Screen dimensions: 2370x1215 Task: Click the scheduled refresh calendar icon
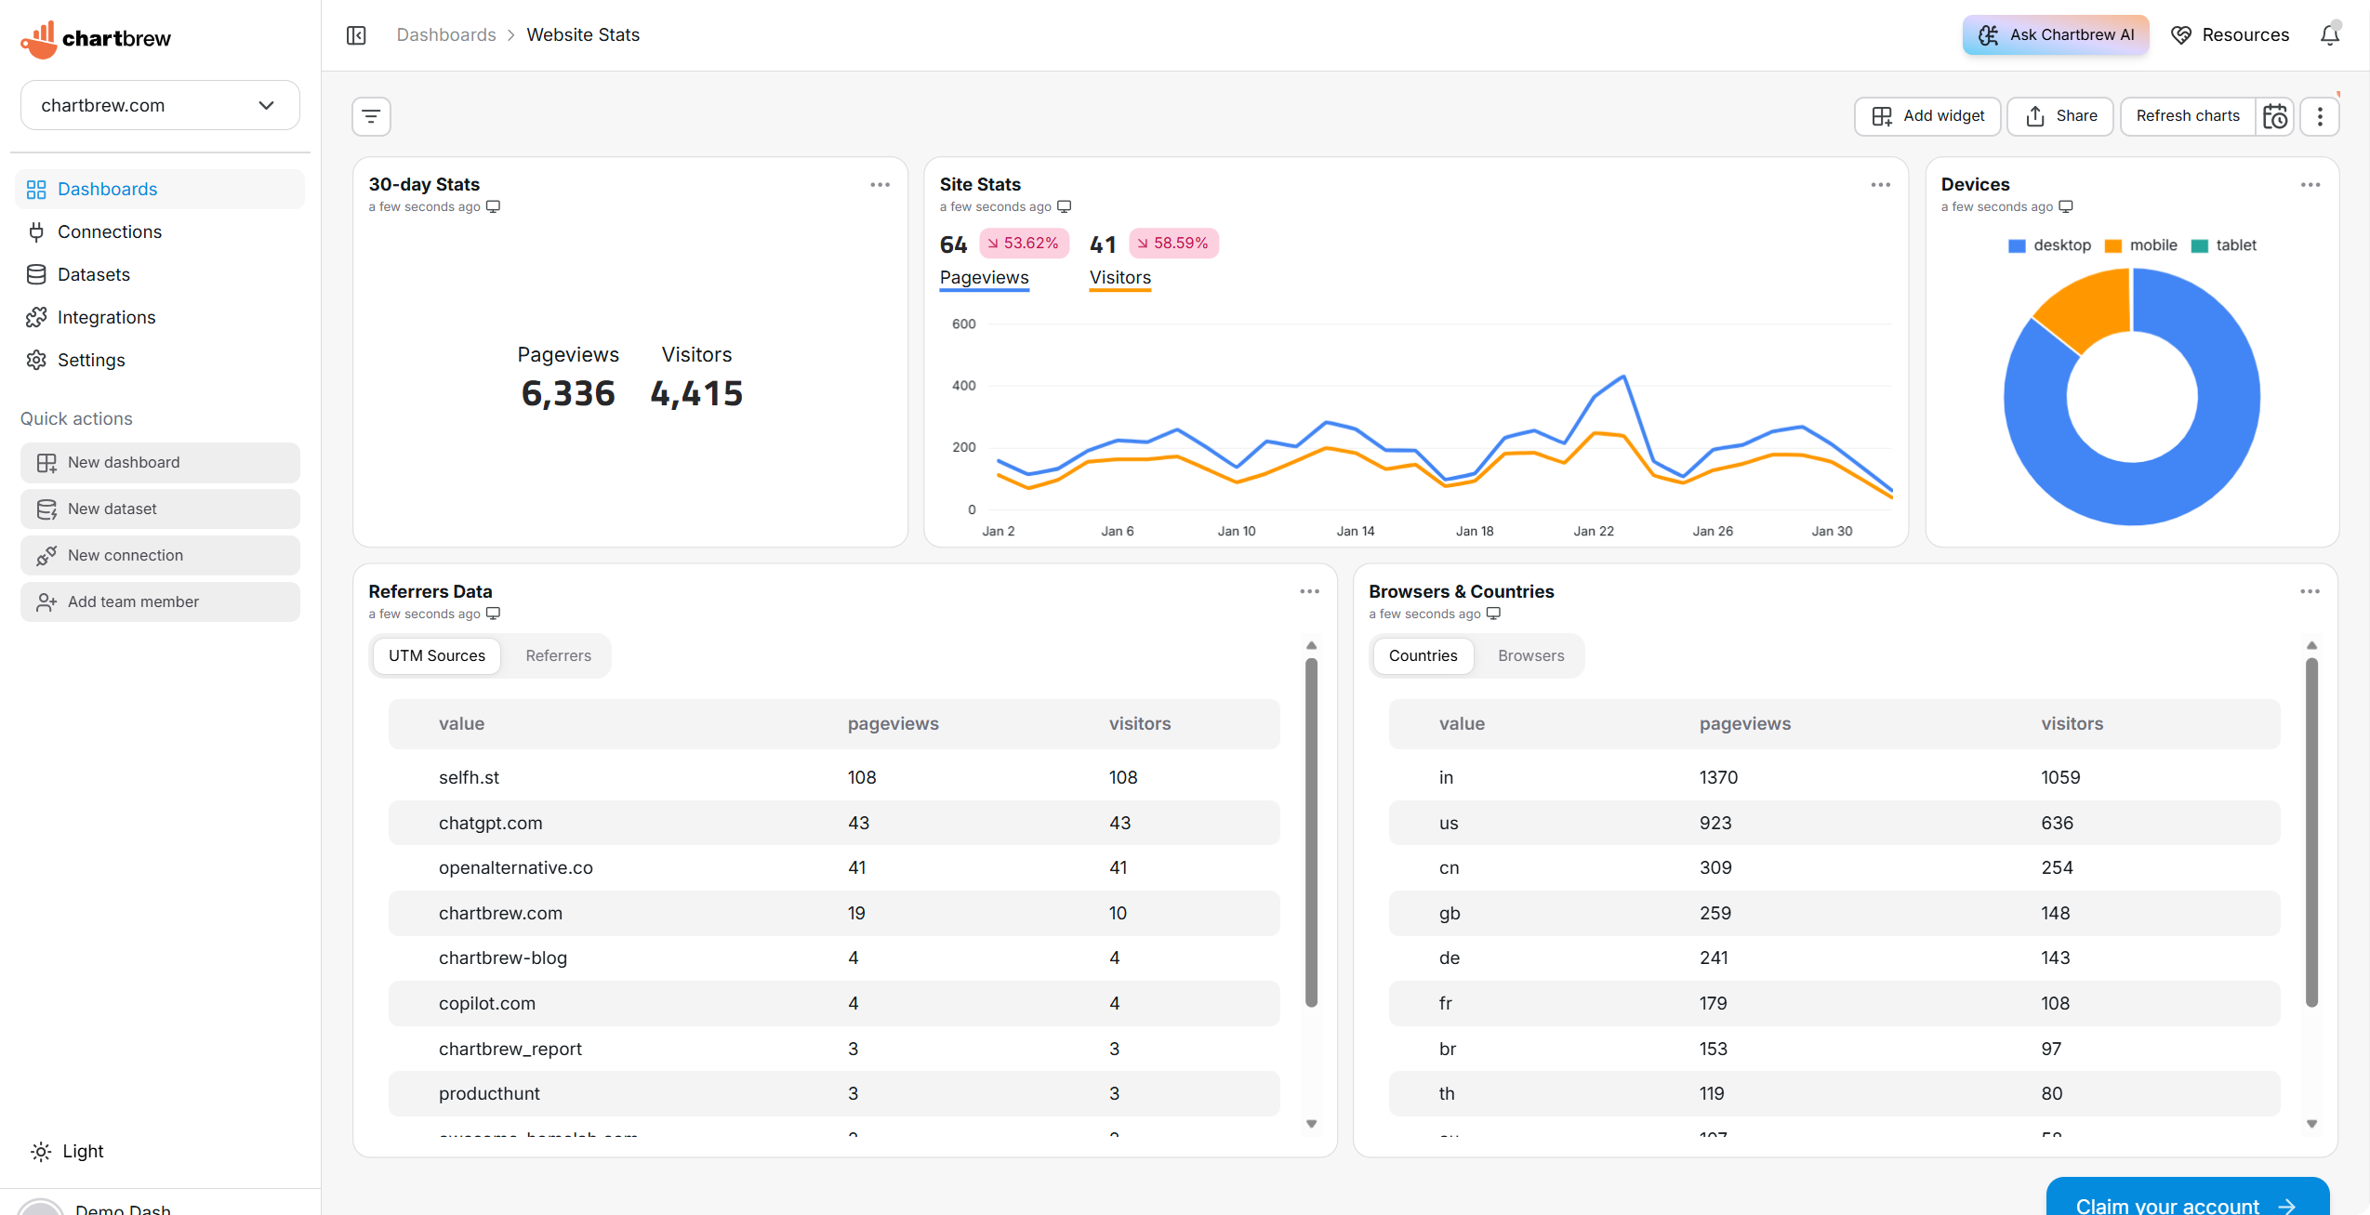(2274, 116)
